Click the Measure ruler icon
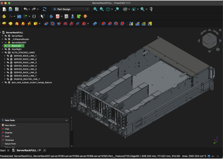 (x=151, y=9)
